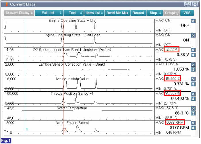Open the Stop dropdown button
This screenshot has height=144, width=201.
tap(155, 13)
